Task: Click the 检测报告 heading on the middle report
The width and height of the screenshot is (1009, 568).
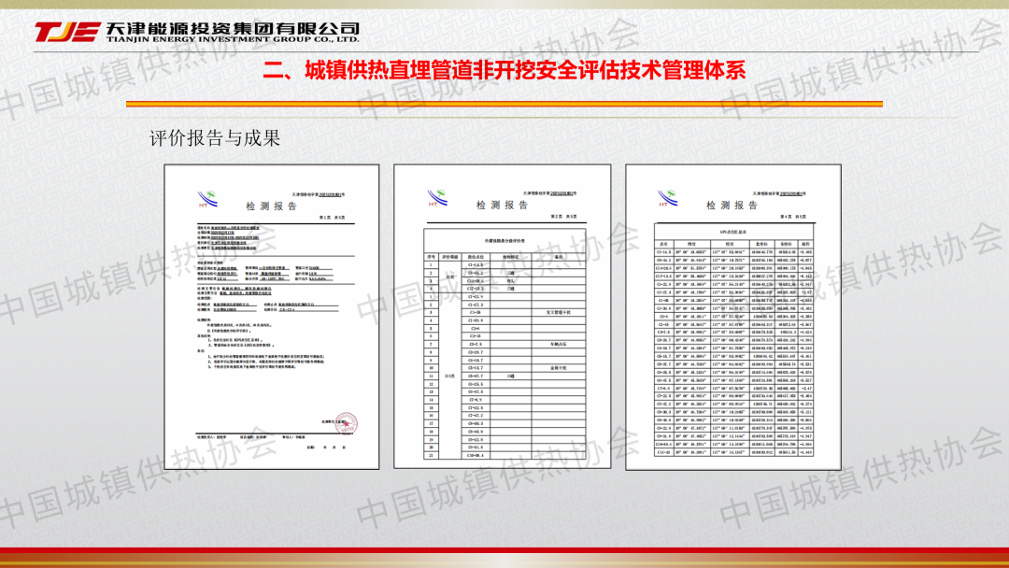Action: [x=502, y=205]
